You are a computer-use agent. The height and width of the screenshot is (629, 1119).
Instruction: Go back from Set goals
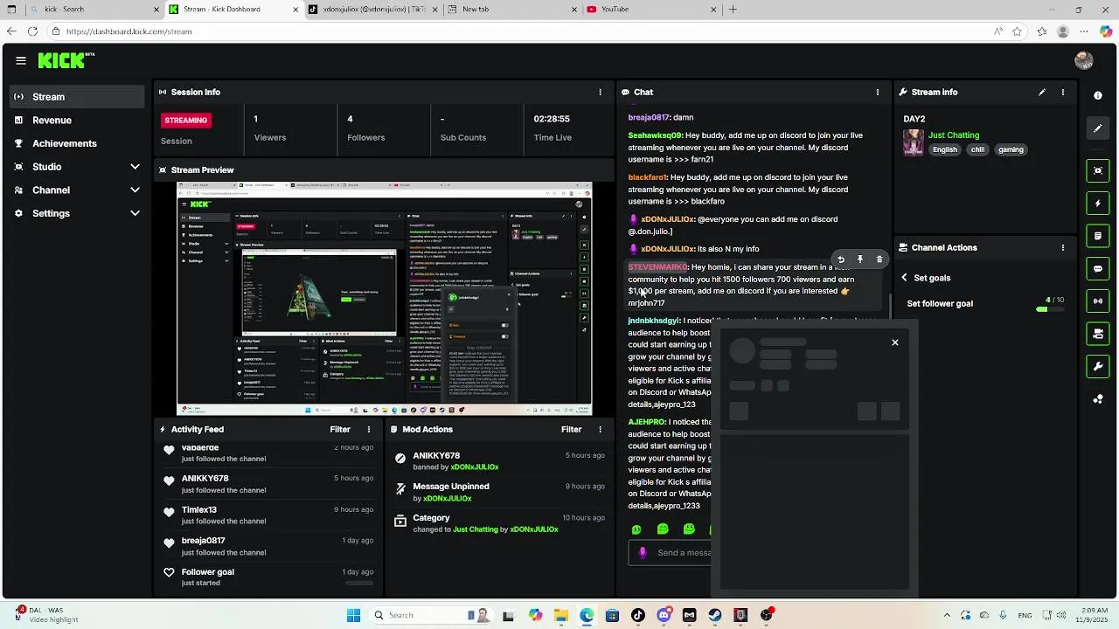tap(905, 278)
